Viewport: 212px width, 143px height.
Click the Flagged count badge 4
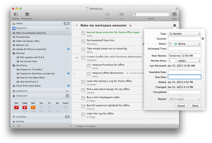click(67, 117)
